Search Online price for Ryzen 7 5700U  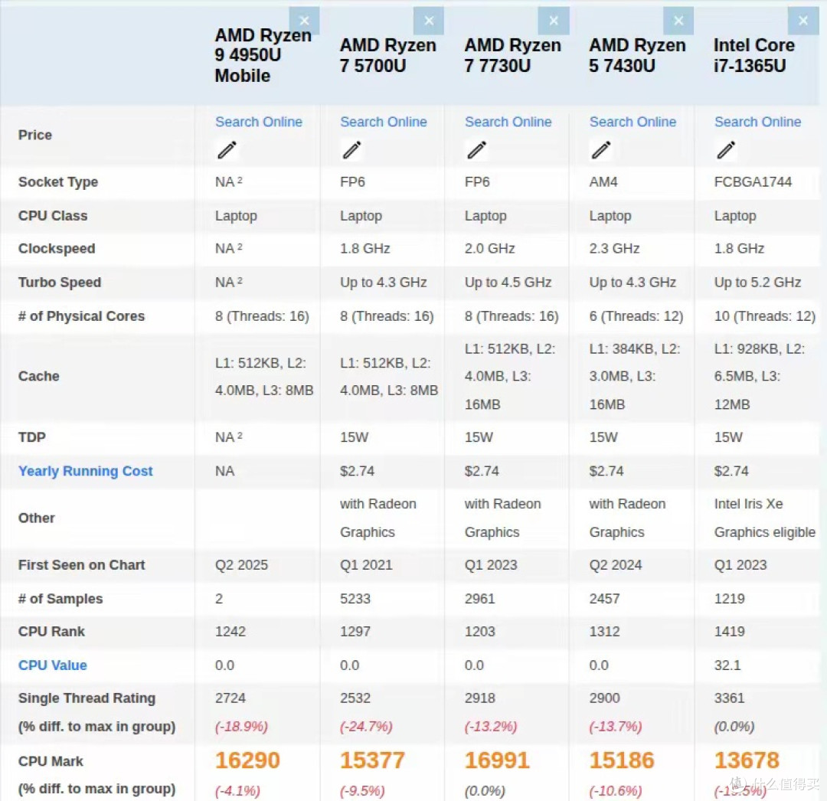coord(384,122)
